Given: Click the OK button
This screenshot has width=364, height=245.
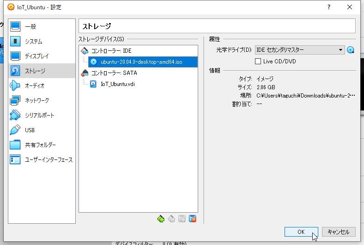Looking at the screenshot, I should coord(301,232).
